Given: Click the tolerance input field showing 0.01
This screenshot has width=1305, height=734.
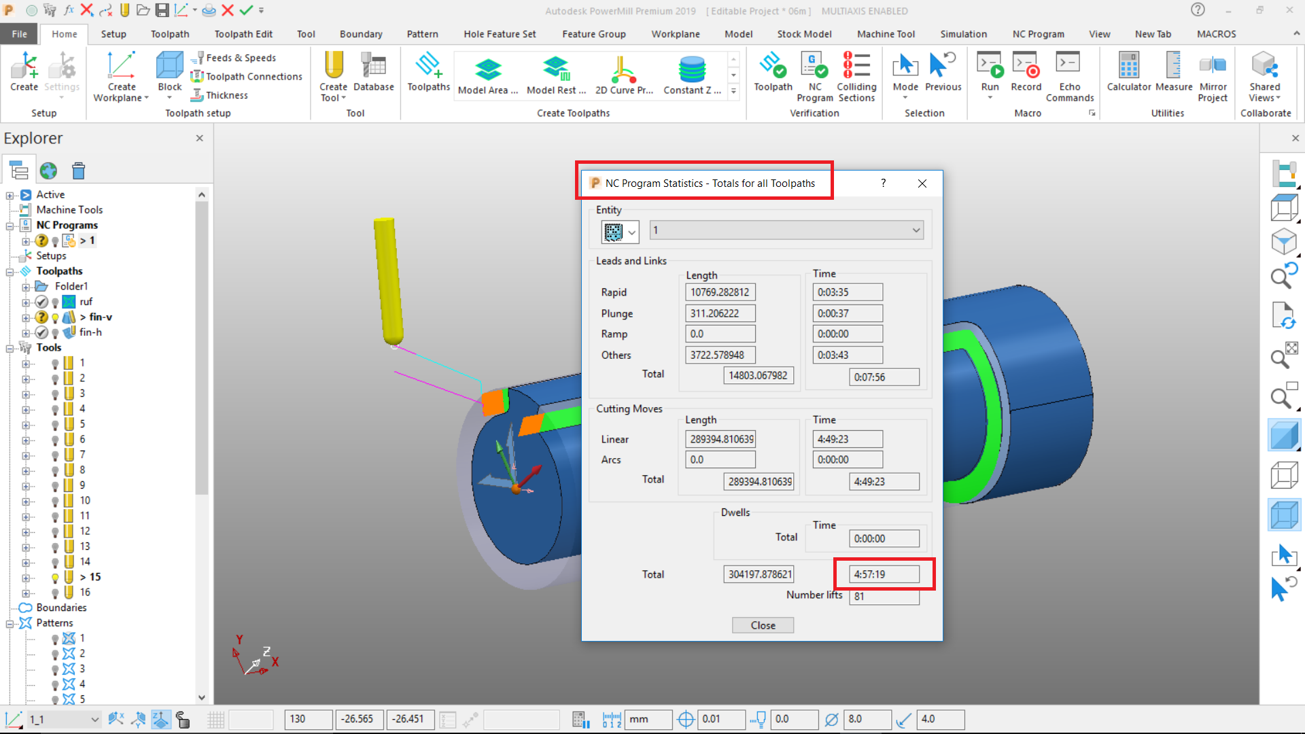Looking at the screenshot, I should pos(720,719).
